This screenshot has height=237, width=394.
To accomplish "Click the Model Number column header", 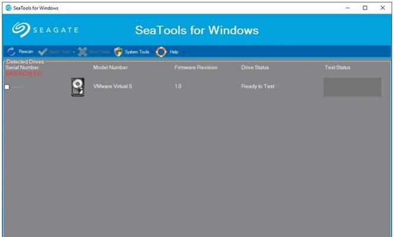I will coord(110,68).
